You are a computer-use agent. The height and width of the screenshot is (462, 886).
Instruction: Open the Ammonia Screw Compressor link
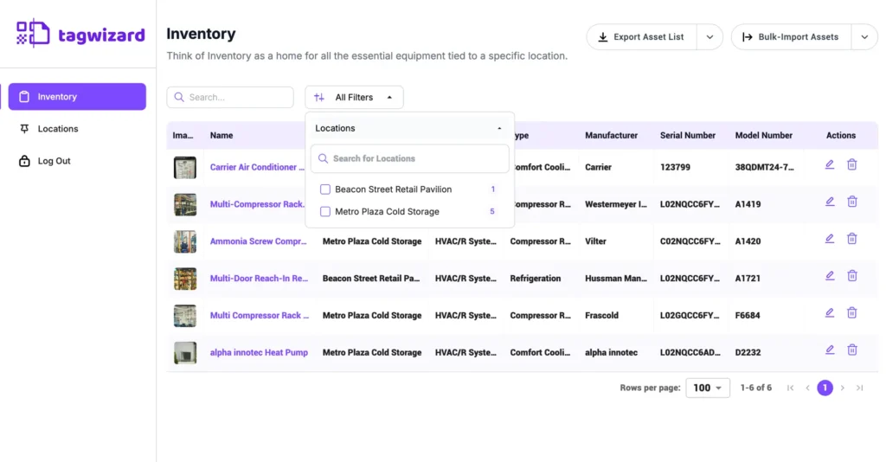coord(258,241)
